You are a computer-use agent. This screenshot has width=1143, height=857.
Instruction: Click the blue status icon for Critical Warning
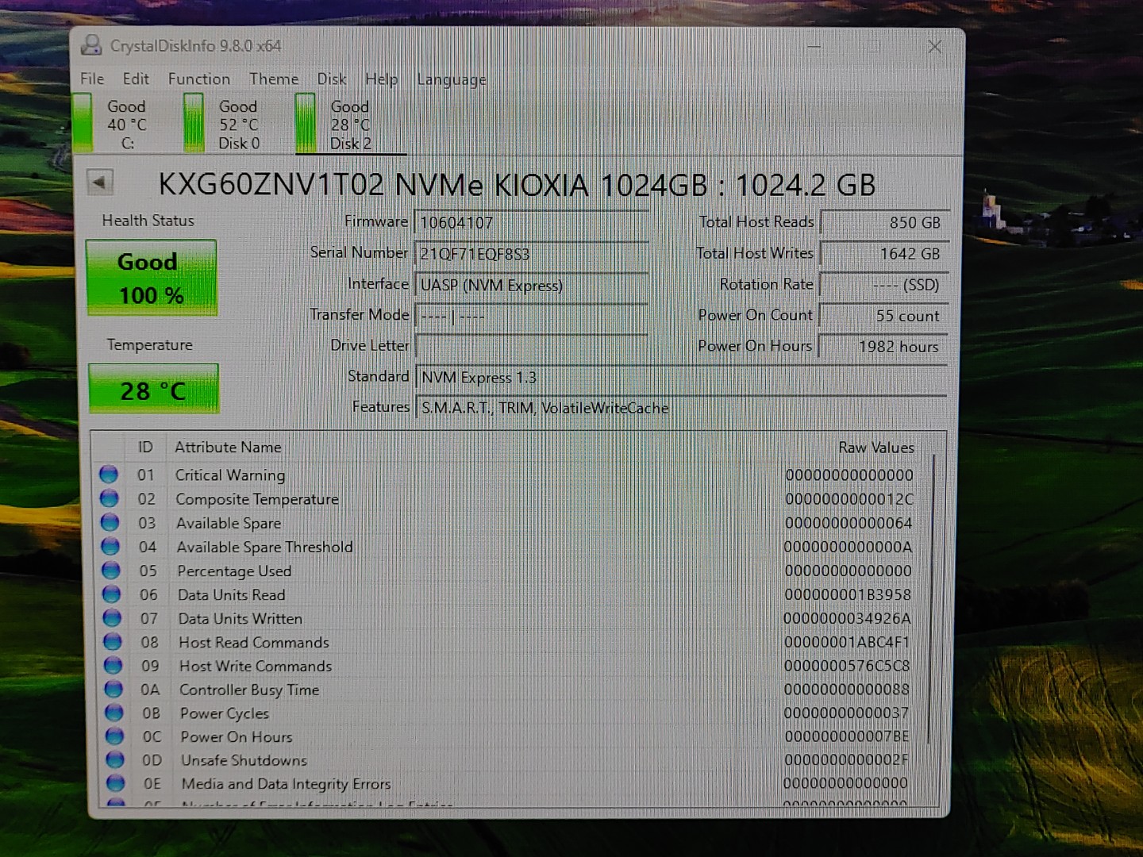109,475
